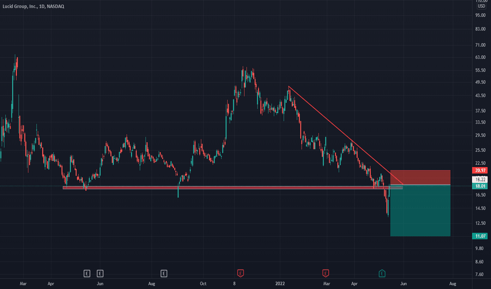This screenshot has height=289, width=491.
Task: Select the red descending trendline
Action: [346, 135]
